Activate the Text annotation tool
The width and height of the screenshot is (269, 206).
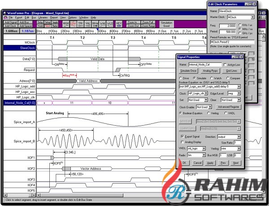48,26
